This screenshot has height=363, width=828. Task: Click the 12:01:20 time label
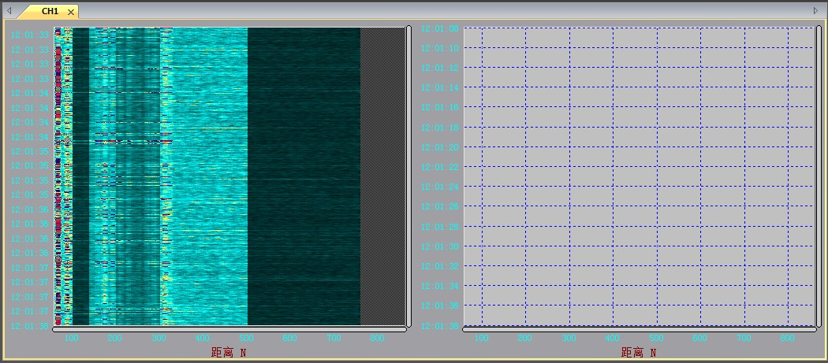pyautogui.click(x=440, y=147)
